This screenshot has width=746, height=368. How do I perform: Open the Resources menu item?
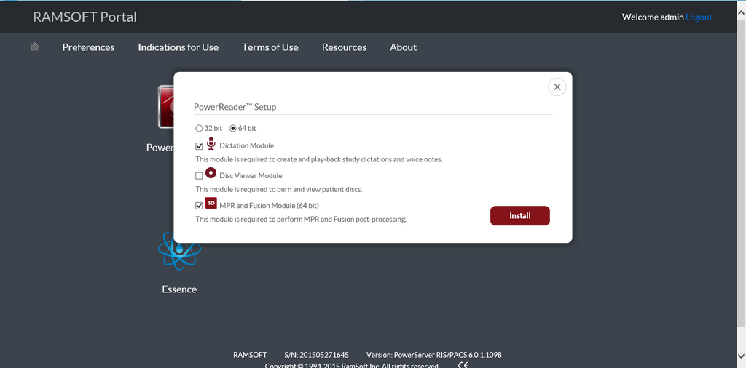(344, 47)
